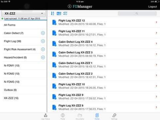
Task: Switch to the Portal tab
Action: coord(63,116)
